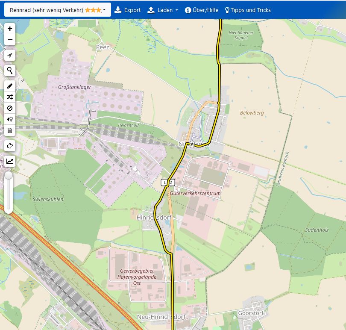Click the L22 road shield on the route
Viewport: 346px width, 330px height.
(x=168, y=183)
